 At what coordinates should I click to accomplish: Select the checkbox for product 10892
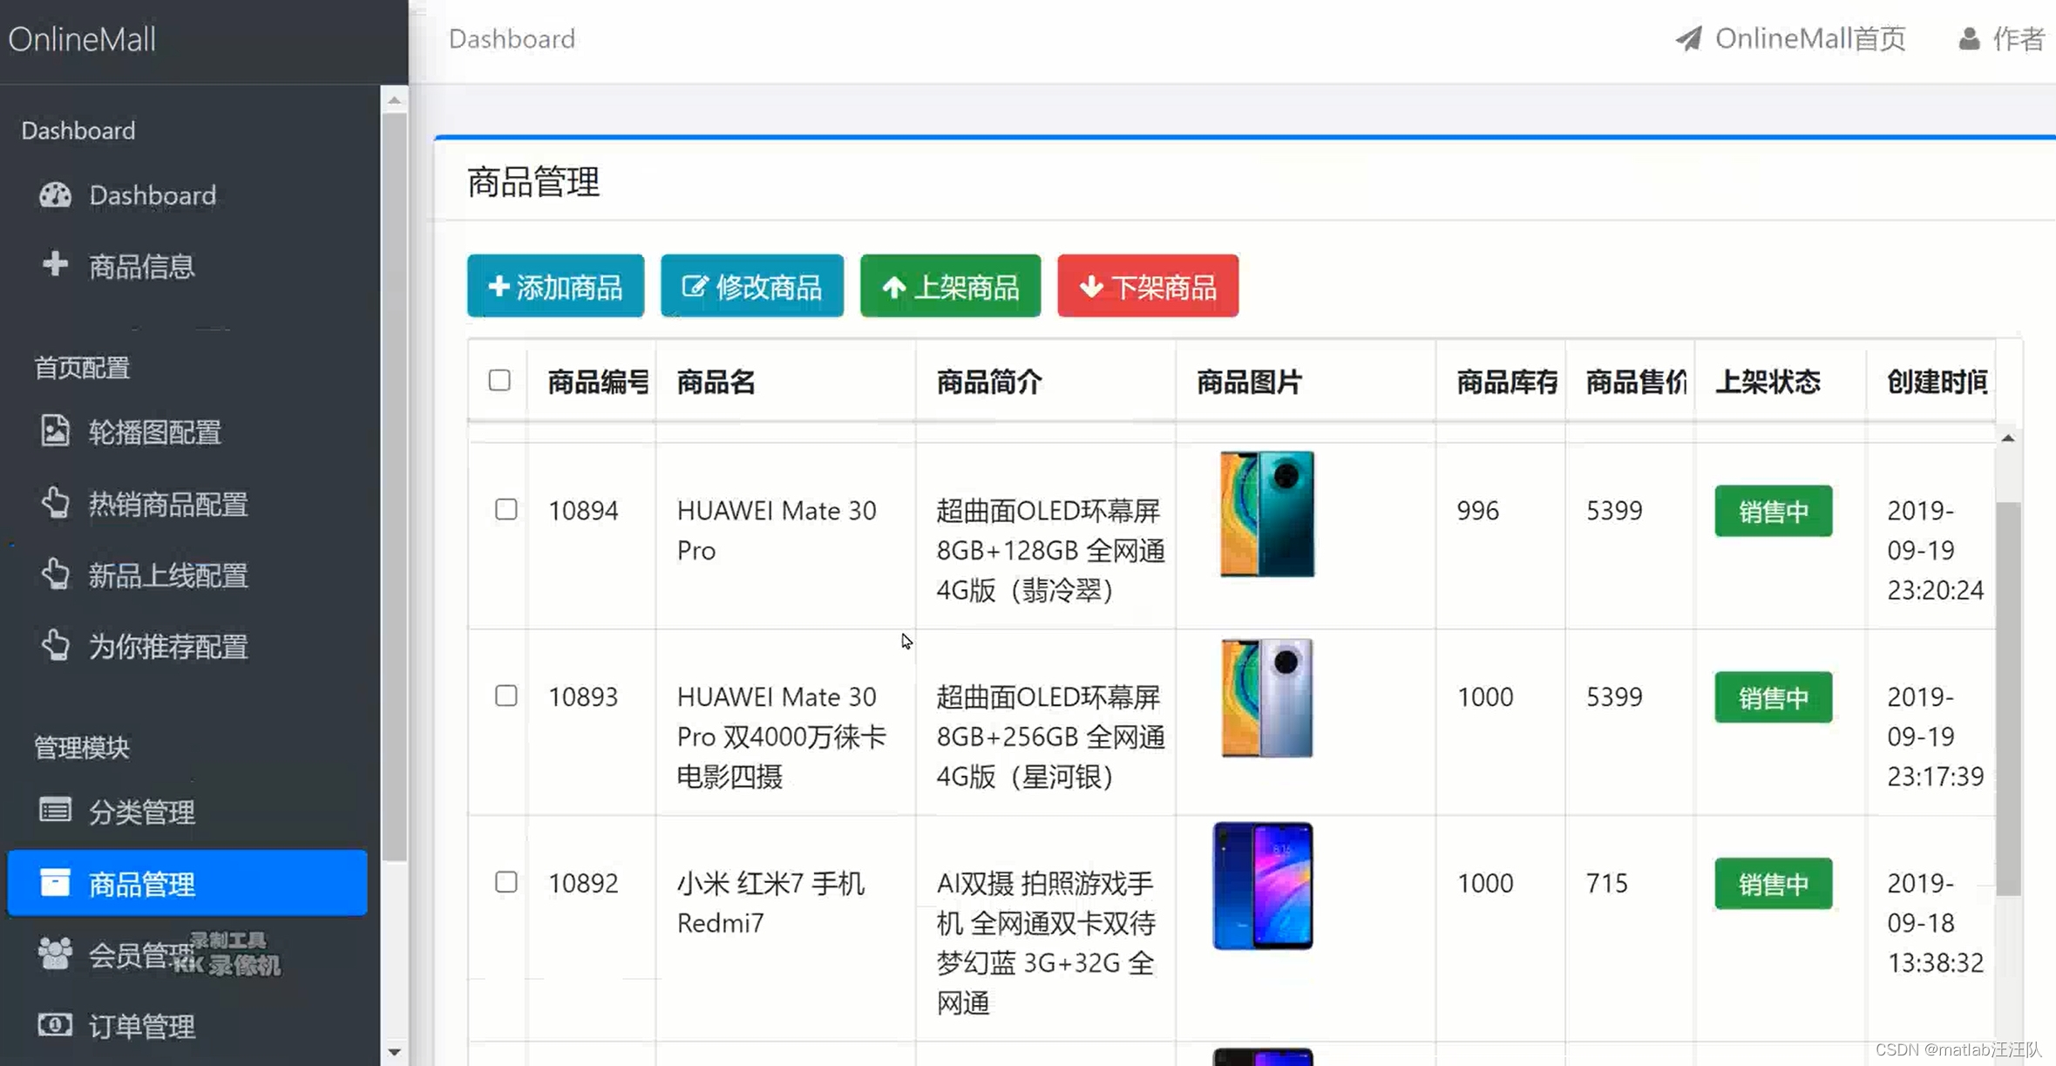(x=506, y=882)
